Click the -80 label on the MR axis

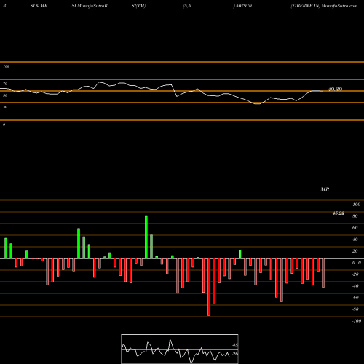click(x=355, y=309)
